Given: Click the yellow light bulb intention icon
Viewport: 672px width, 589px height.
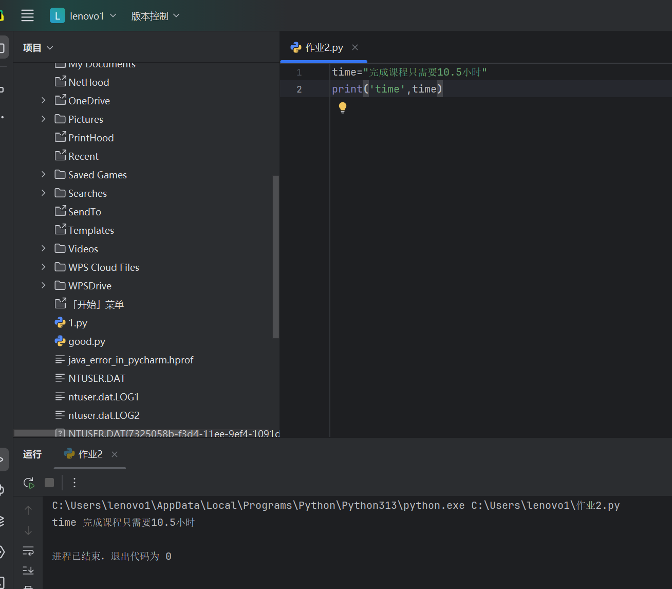Looking at the screenshot, I should (x=343, y=107).
